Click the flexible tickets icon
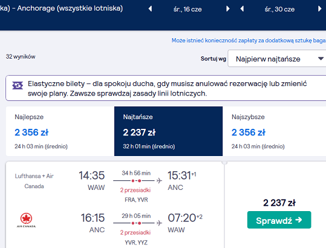This screenshot has width=326, height=248. click(18, 85)
